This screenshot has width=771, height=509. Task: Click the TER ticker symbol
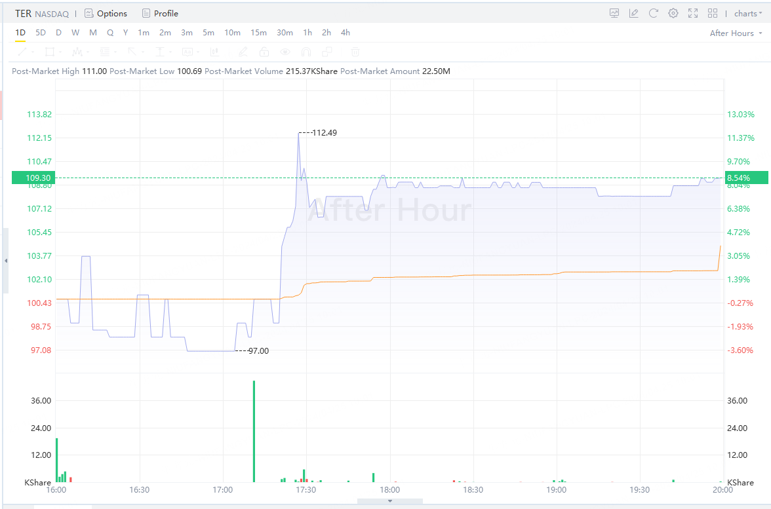coord(23,13)
